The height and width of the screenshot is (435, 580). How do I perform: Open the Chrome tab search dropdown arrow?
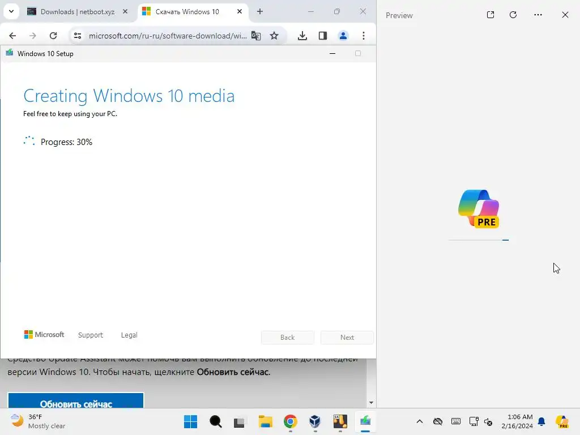(11, 11)
